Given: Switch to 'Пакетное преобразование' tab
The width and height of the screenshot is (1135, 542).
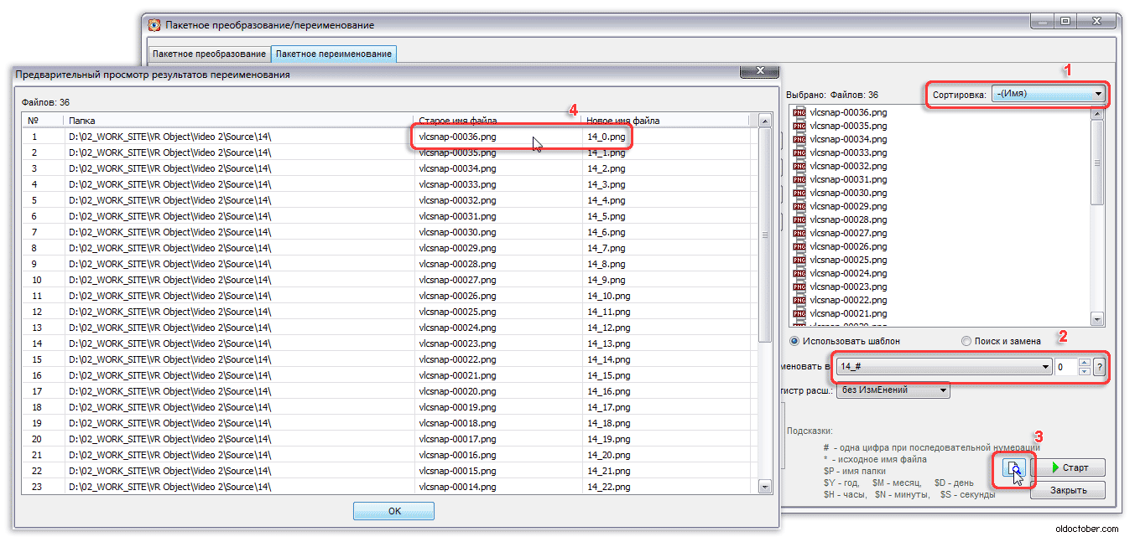Looking at the screenshot, I should (x=209, y=54).
